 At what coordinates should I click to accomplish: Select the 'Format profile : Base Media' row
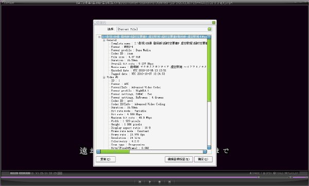[x=131, y=50]
